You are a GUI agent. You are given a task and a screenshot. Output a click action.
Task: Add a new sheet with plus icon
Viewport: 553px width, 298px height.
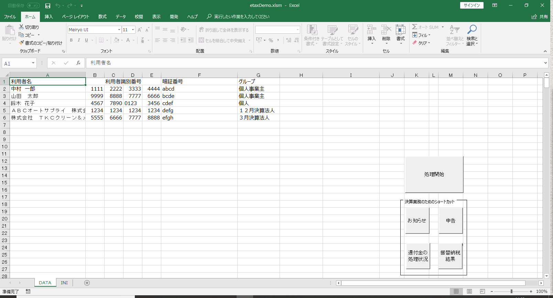tap(87, 283)
